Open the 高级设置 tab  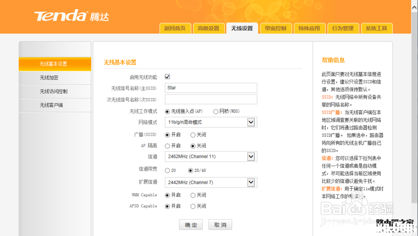[209, 28]
